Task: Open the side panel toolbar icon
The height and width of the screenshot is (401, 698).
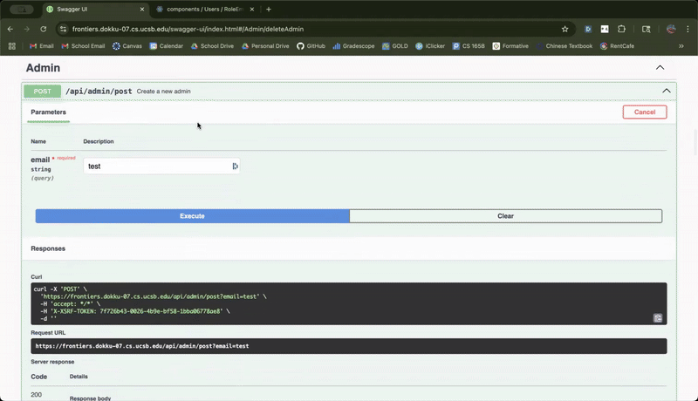Action: point(646,29)
